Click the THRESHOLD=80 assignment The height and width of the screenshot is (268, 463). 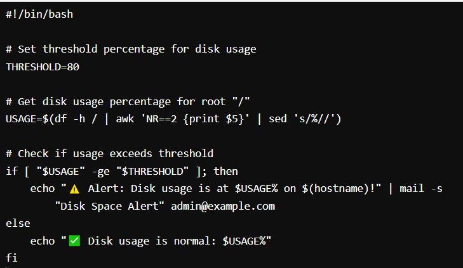[x=43, y=67]
